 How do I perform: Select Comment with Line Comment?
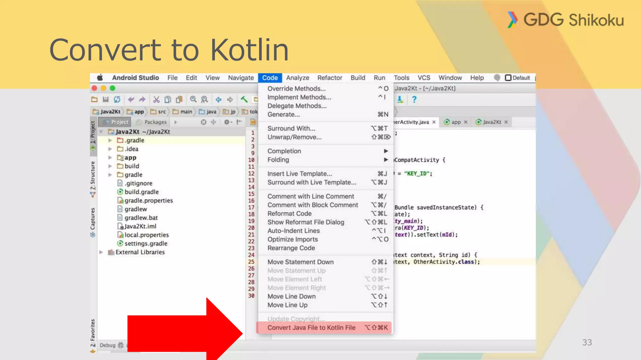coord(326,197)
